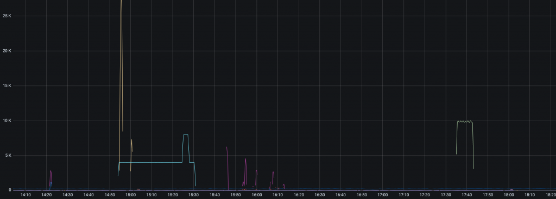Select the 16:40 time axis label

point(341,195)
